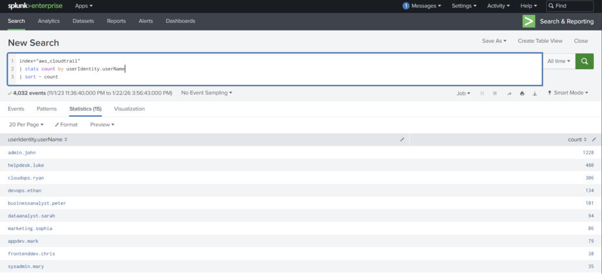Export results with the download icon
Image resolution: width=602 pixels, height=274 pixels.
click(x=534, y=93)
